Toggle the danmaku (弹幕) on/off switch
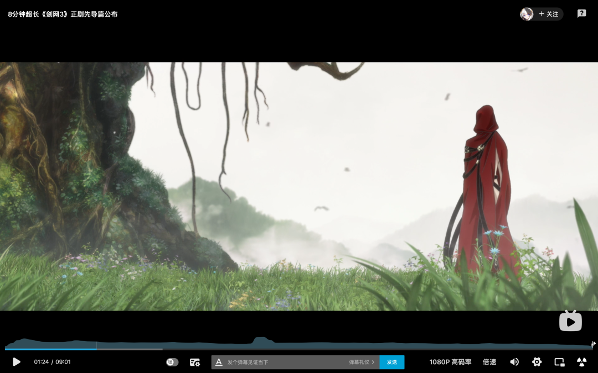 tap(172, 362)
